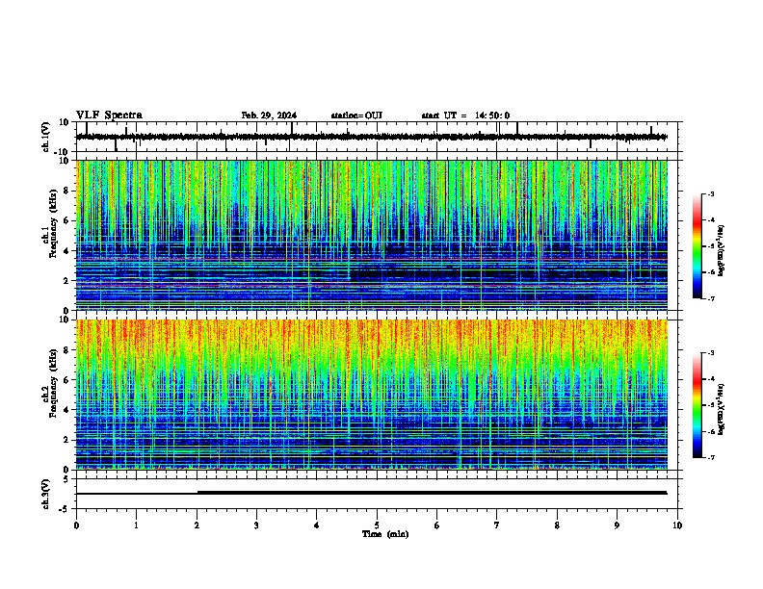This screenshot has height=589, width=763.
Task: Click time axis tick label "7"
Action: tap(497, 525)
